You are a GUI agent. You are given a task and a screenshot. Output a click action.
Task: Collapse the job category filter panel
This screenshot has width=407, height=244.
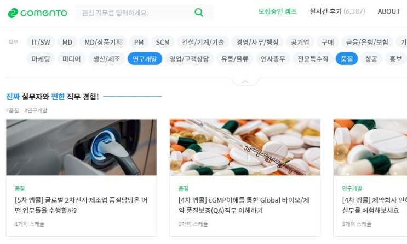point(245,81)
